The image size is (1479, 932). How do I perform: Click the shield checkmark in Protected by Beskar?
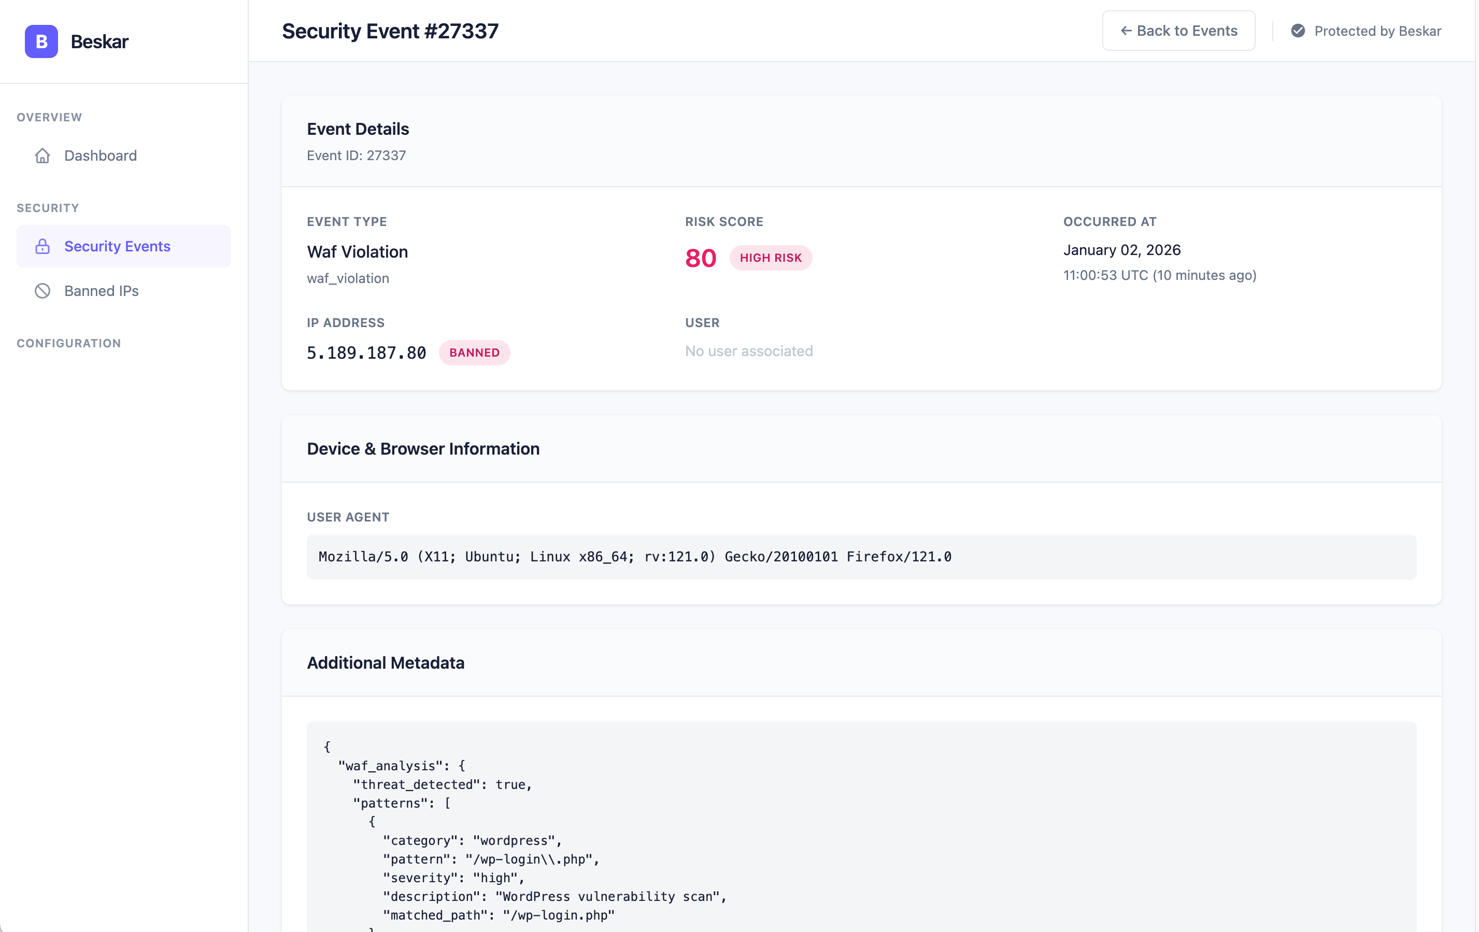click(x=1298, y=31)
